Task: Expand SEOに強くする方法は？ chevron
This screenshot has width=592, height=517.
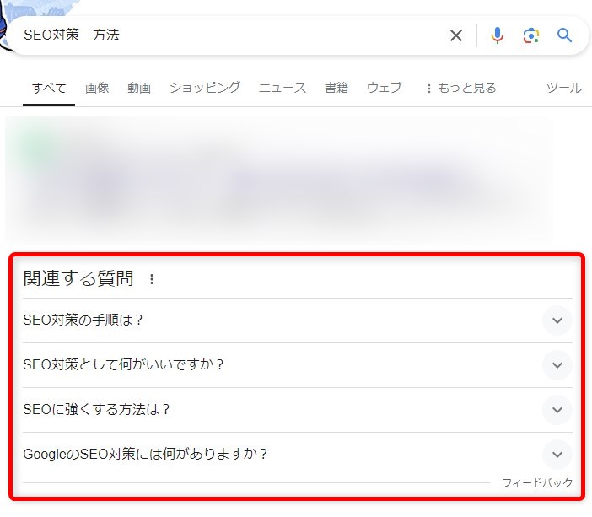Action: 557,410
